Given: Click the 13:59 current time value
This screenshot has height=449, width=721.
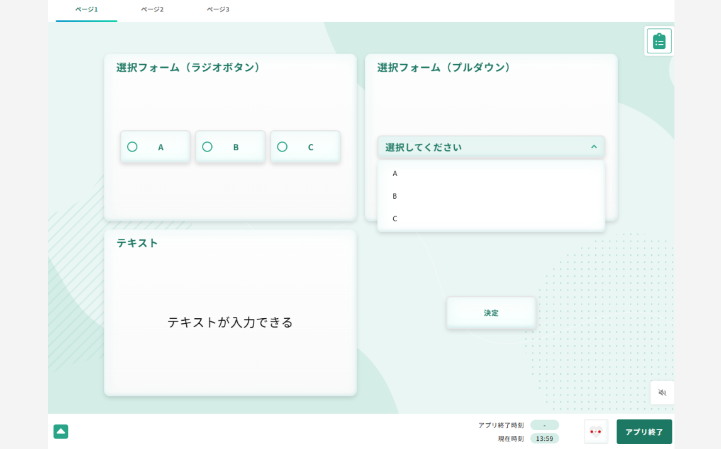Looking at the screenshot, I should 544,438.
